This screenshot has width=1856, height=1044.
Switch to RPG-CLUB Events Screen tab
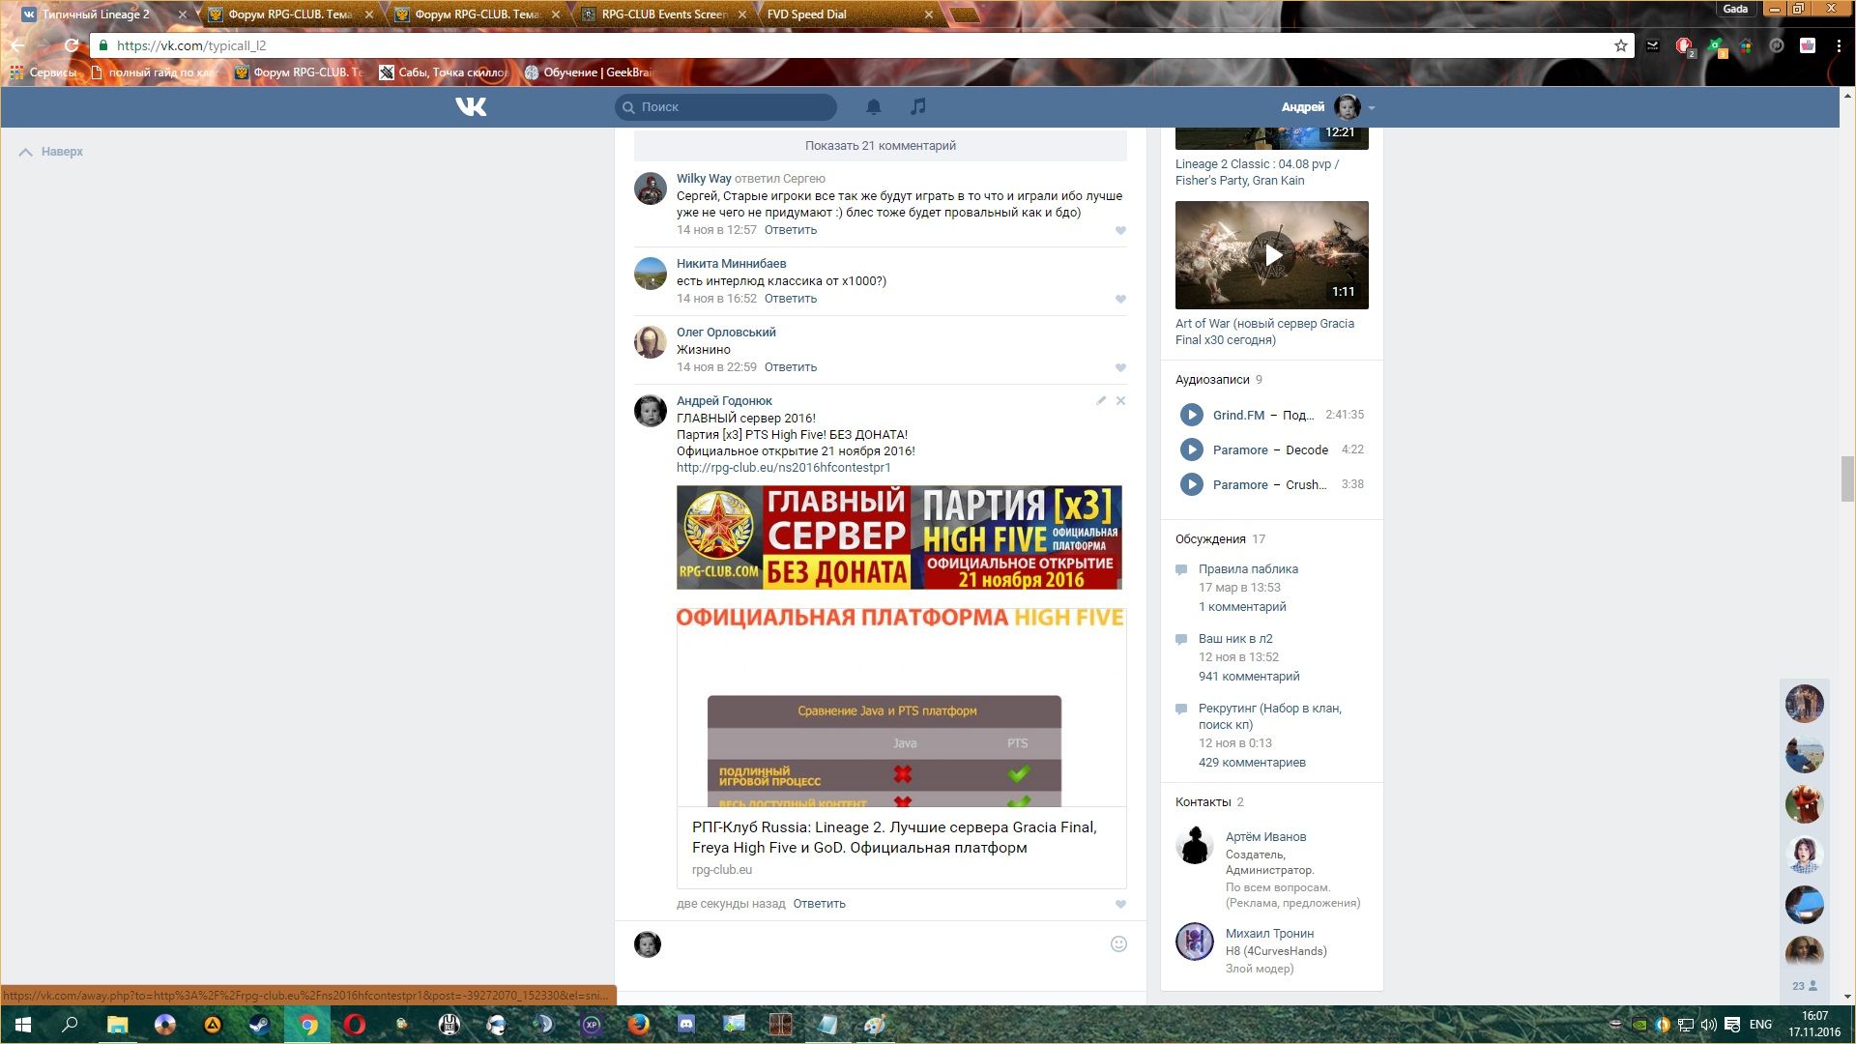[663, 14]
